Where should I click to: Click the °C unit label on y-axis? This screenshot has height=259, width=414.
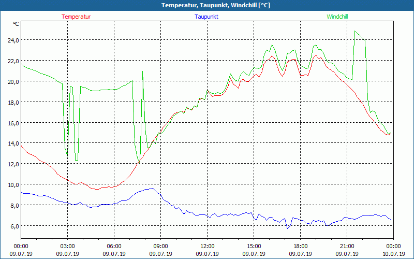[16, 24]
